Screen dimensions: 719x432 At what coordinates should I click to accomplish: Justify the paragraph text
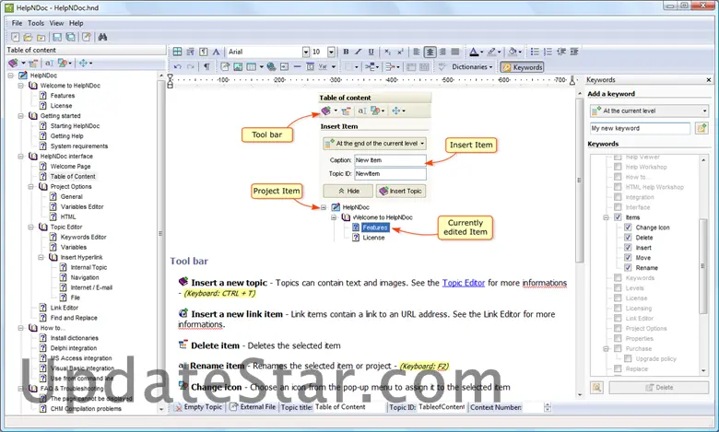455,52
